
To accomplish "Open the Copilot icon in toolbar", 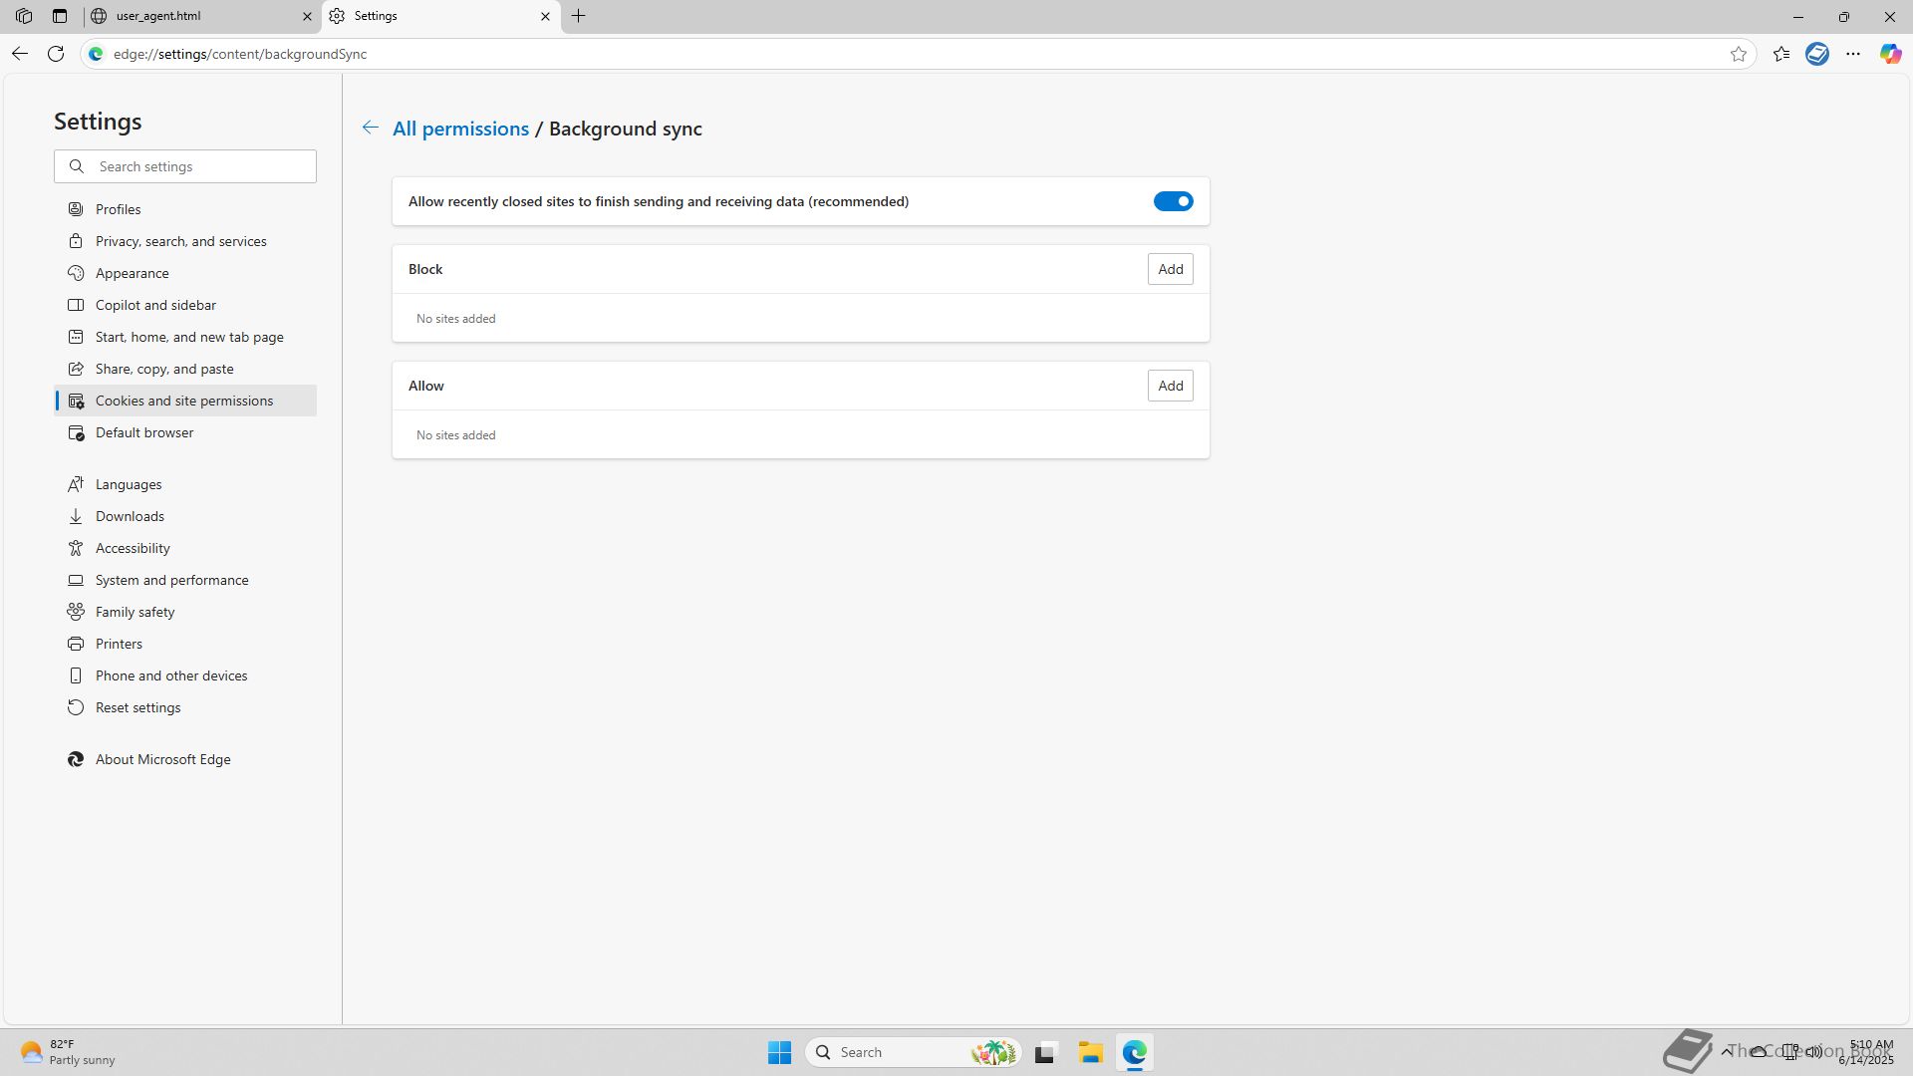I will (1889, 54).
